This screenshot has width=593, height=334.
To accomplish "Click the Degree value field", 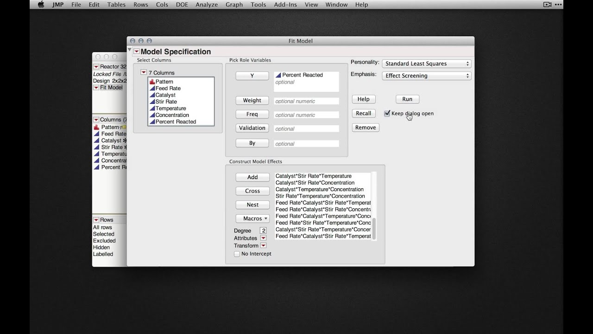I will pos(263,231).
